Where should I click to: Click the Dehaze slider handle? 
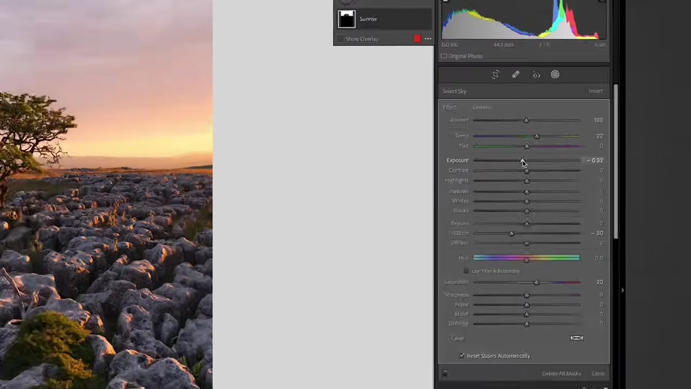pos(526,243)
